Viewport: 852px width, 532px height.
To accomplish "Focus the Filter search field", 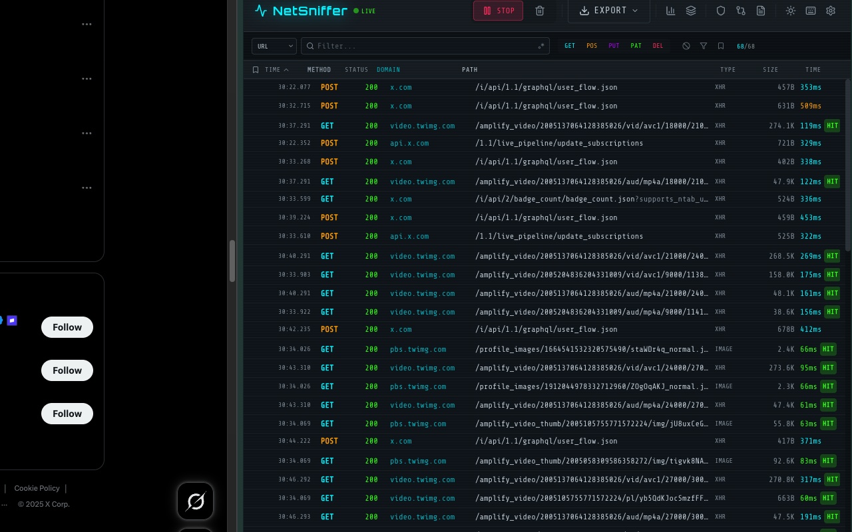I will point(425,46).
